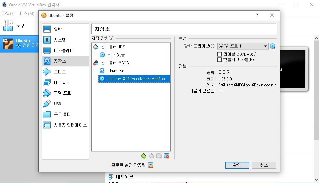Image resolution: width=319 pixels, height=183 pixels.
Task: Open the USB settings category
Action: 65,104
